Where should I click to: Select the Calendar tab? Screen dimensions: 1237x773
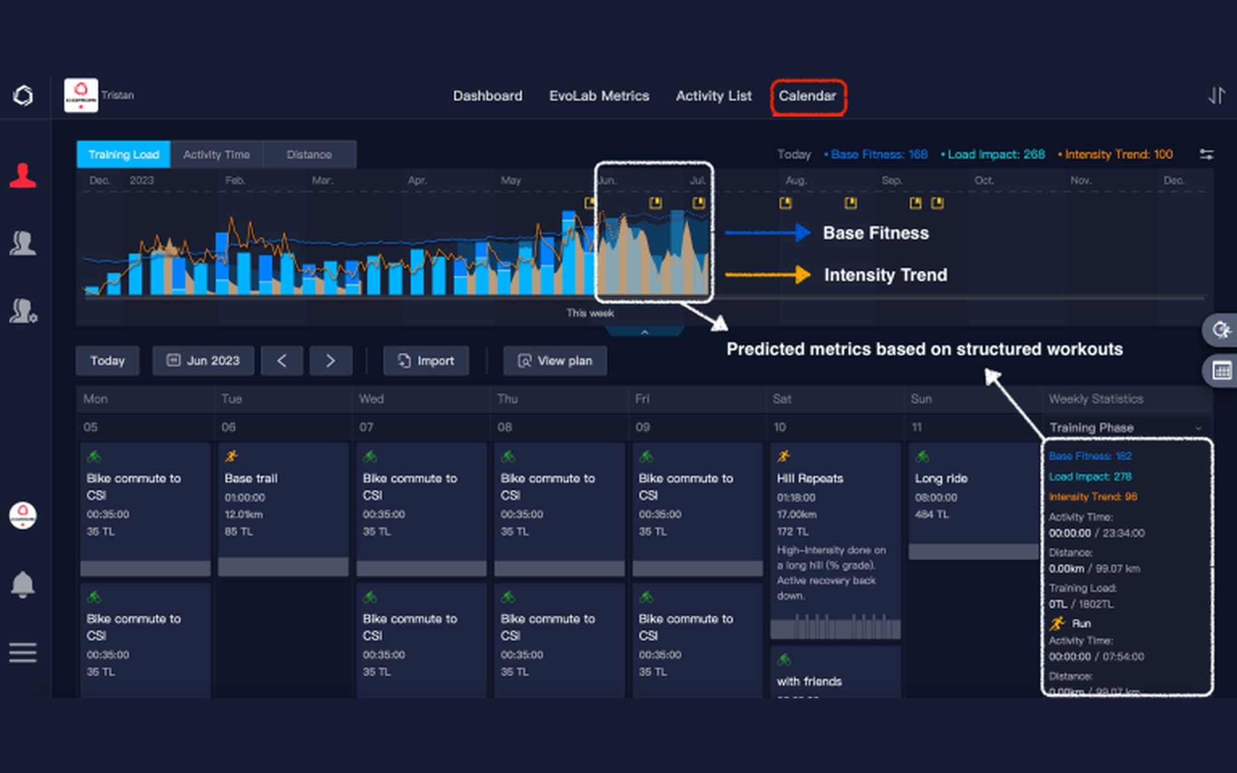click(807, 96)
